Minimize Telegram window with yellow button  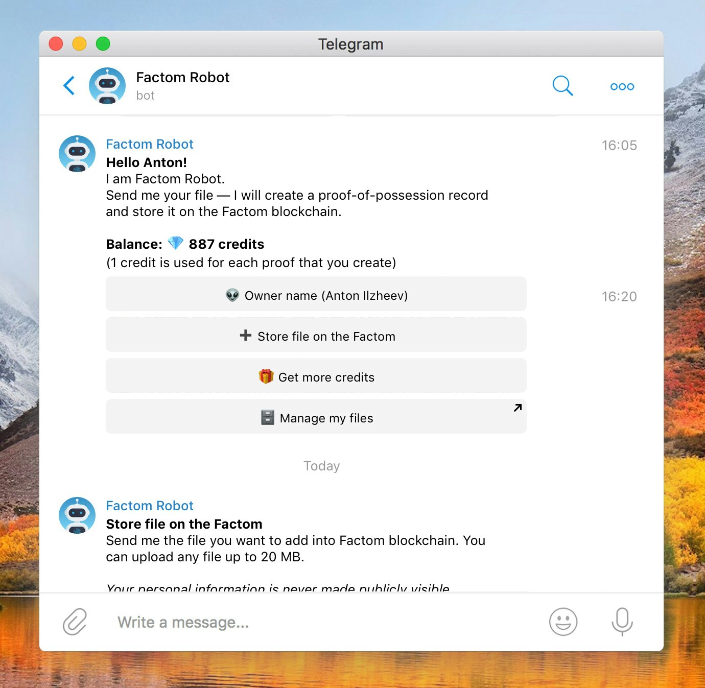coord(79,44)
